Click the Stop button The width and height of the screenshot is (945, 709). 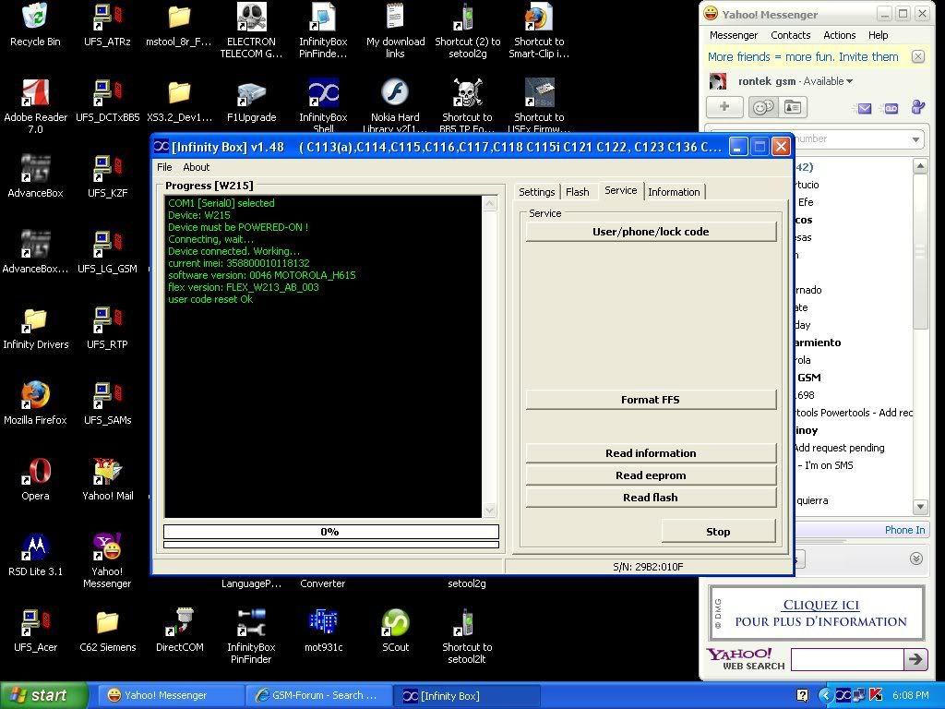click(718, 531)
